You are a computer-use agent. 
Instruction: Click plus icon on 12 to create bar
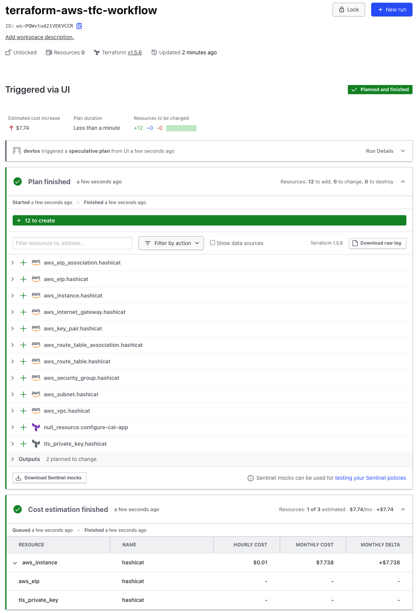19,221
